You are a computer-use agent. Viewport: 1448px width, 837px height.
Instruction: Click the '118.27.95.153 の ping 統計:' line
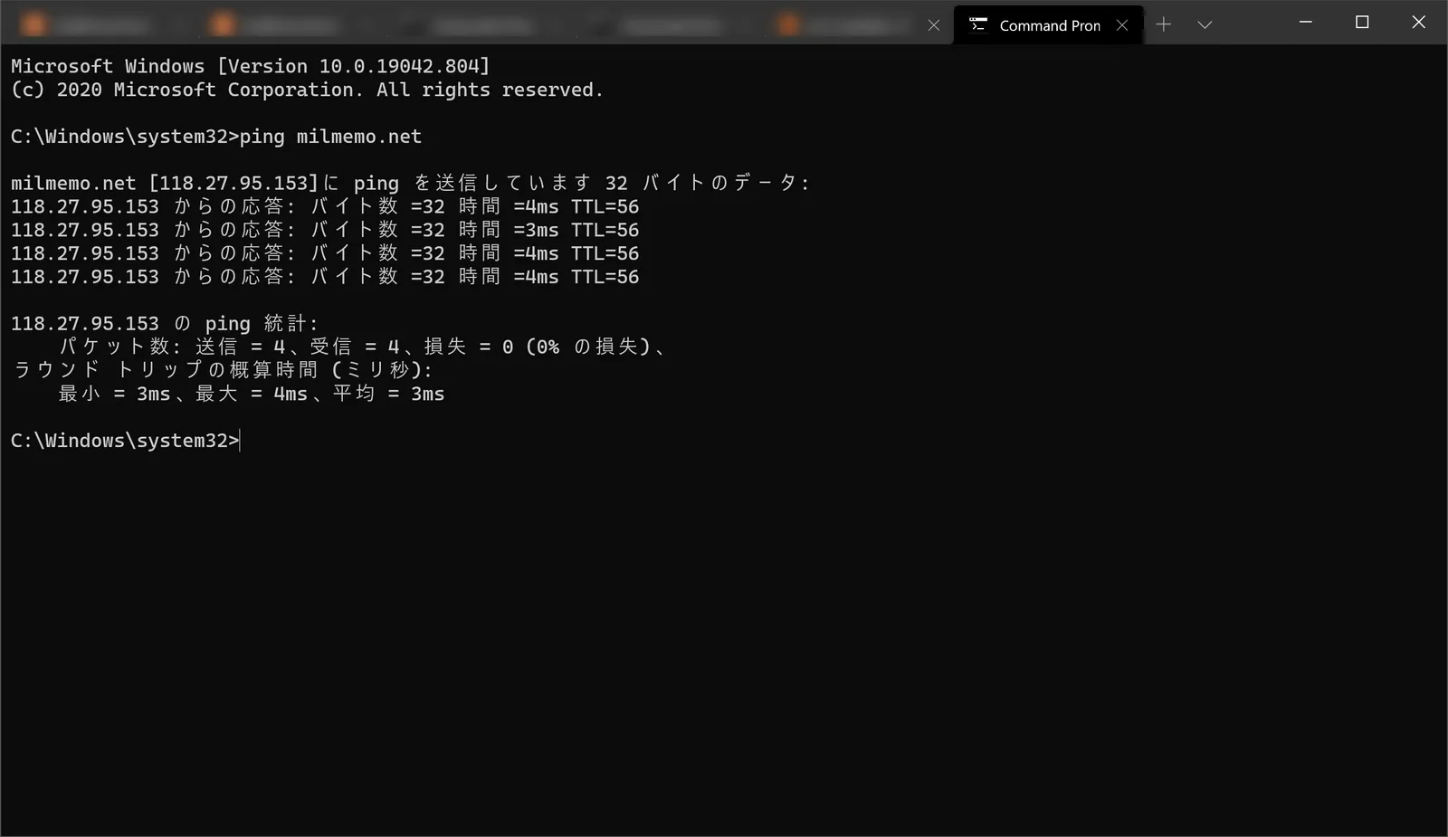(x=165, y=323)
